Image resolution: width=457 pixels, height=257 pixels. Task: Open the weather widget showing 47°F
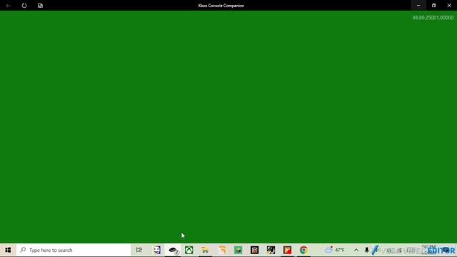click(x=335, y=250)
